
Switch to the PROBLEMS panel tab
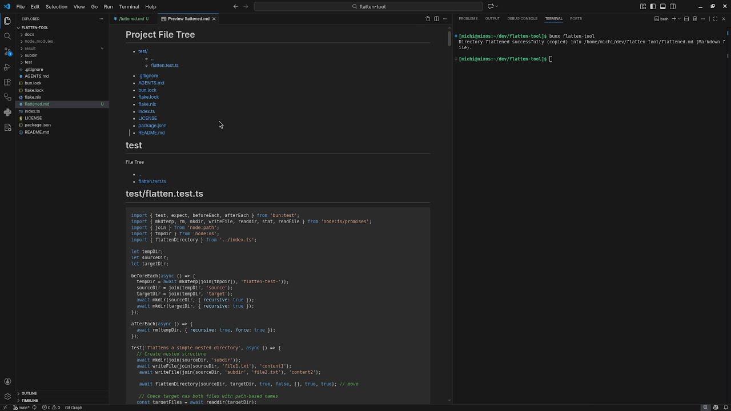(468, 19)
